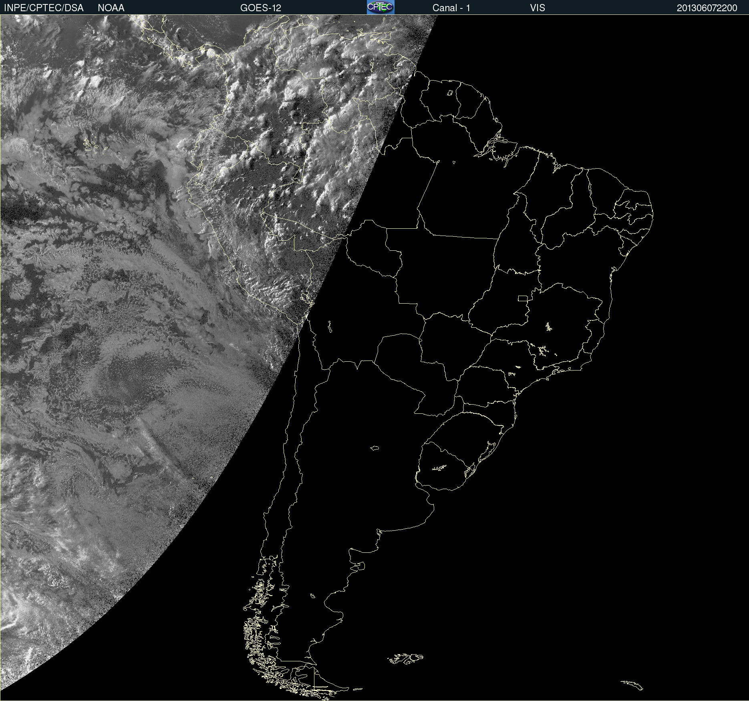The height and width of the screenshot is (701, 749).
Task: Click the CPTEC logo in header
Action: coord(381,7)
